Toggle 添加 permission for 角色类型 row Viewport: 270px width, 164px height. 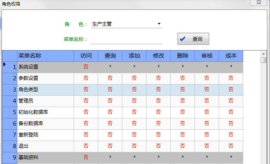pyautogui.click(x=134, y=90)
